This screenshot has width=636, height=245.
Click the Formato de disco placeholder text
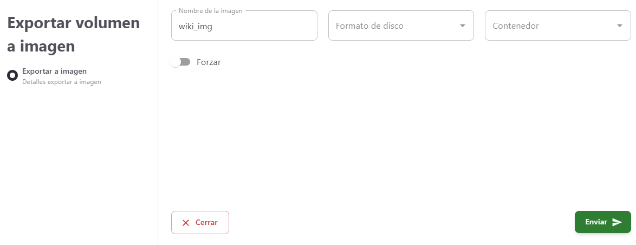point(369,26)
